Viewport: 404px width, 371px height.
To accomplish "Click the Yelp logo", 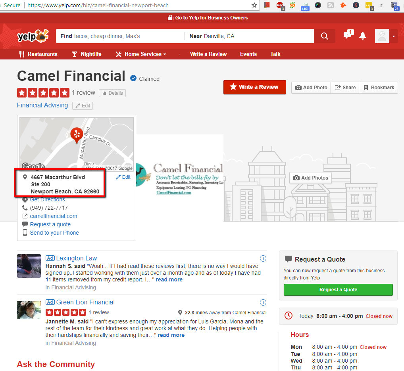I will pyautogui.click(x=33, y=36).
